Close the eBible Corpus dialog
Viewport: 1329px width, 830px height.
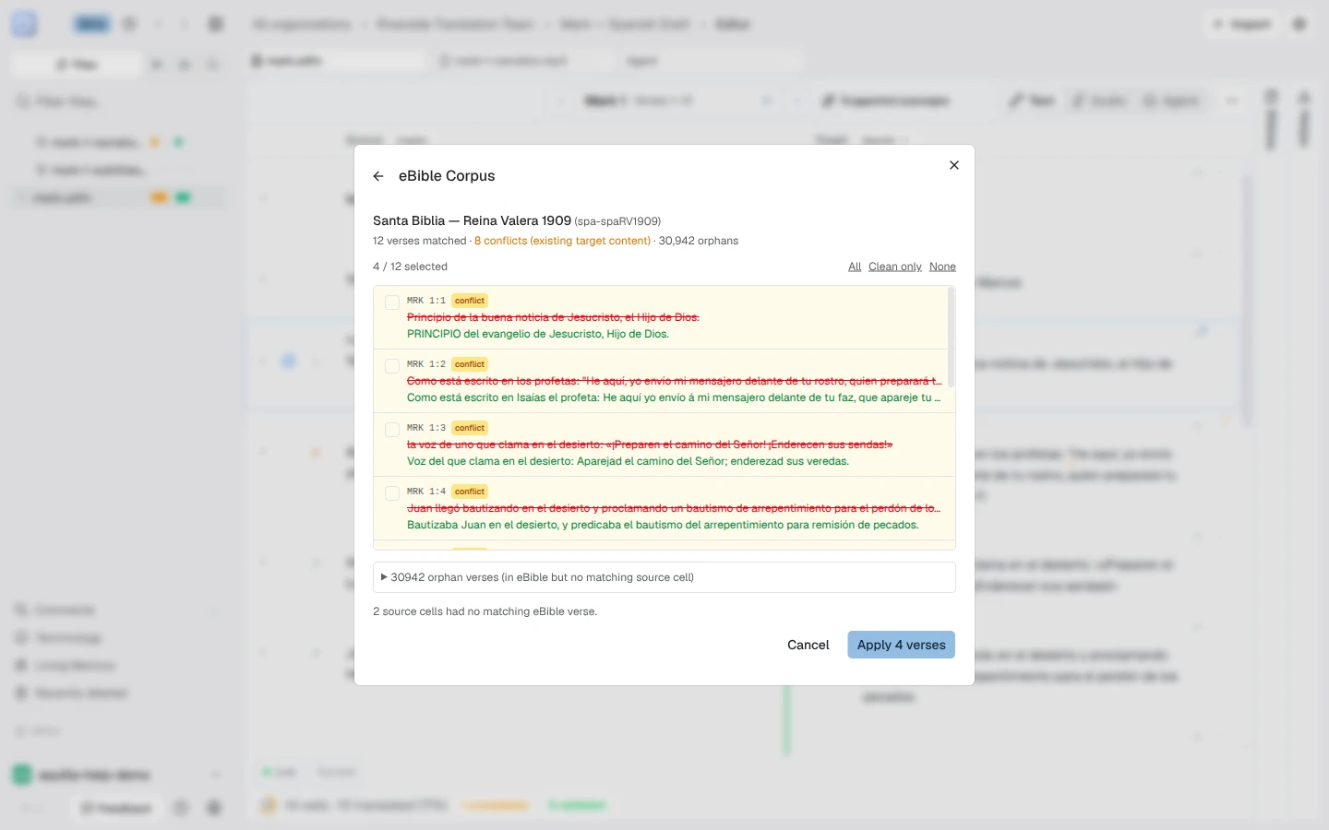point(954,165)
